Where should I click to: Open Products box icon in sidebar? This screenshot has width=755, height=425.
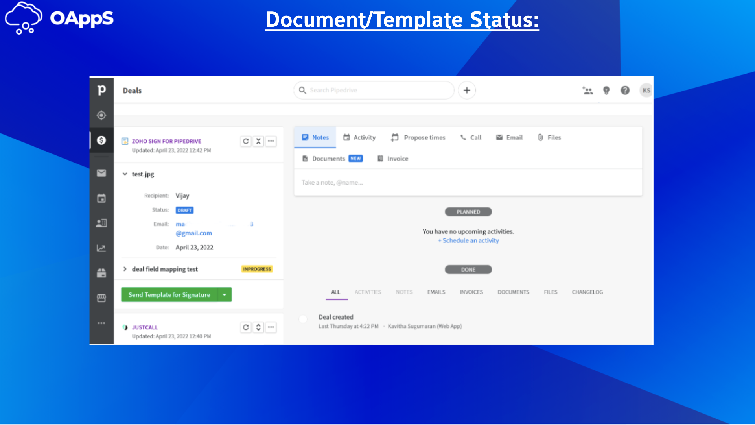[101, 273]
